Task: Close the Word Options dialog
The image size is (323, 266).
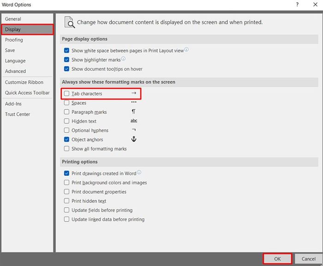Action: (x=315, y=5)
